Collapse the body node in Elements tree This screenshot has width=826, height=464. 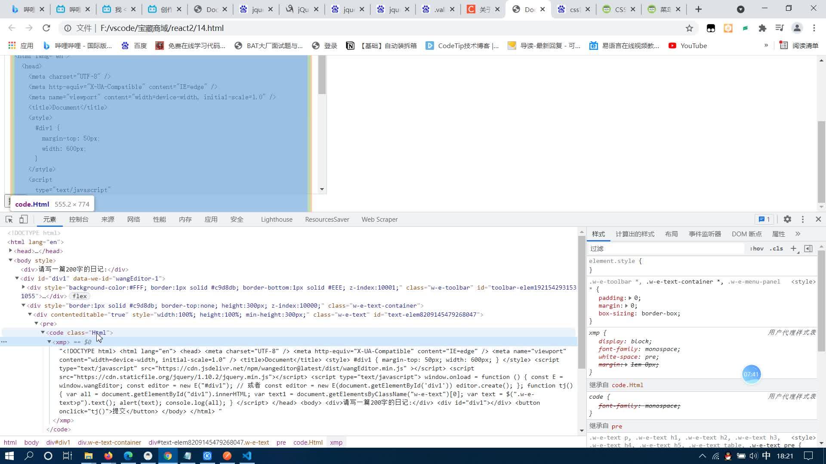coord(10,260)
